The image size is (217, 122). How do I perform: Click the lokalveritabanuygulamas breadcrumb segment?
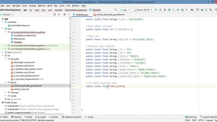[x=76, y=10]
